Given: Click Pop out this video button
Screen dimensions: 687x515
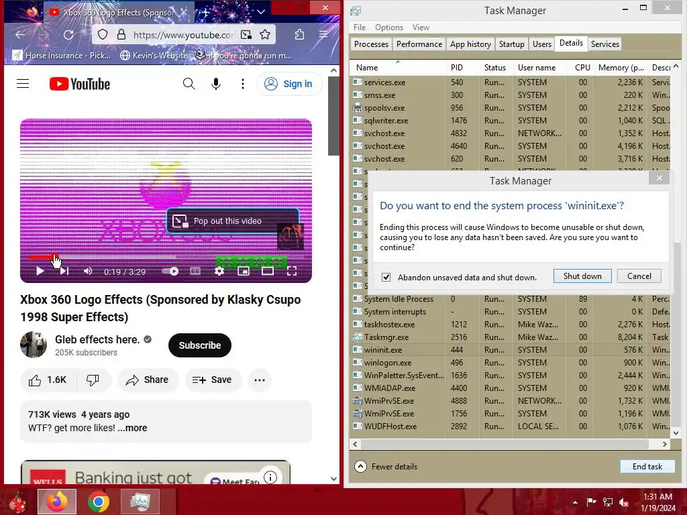Looking at the screenshot, I should tap(233, 221).
